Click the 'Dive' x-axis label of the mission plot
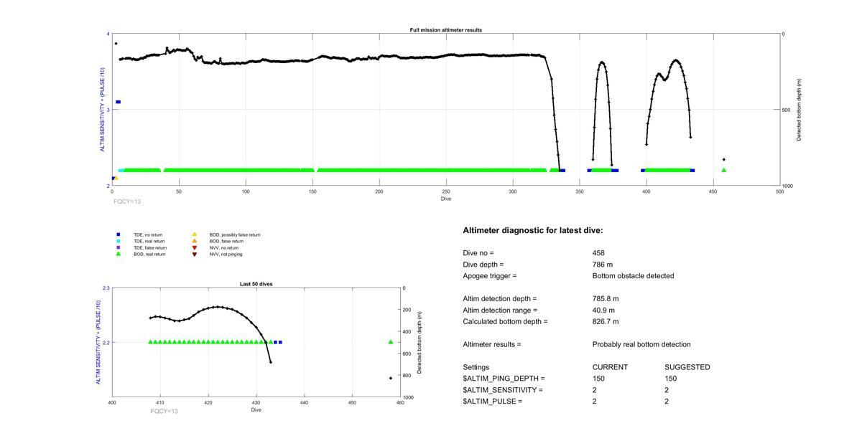 (446, 199)
